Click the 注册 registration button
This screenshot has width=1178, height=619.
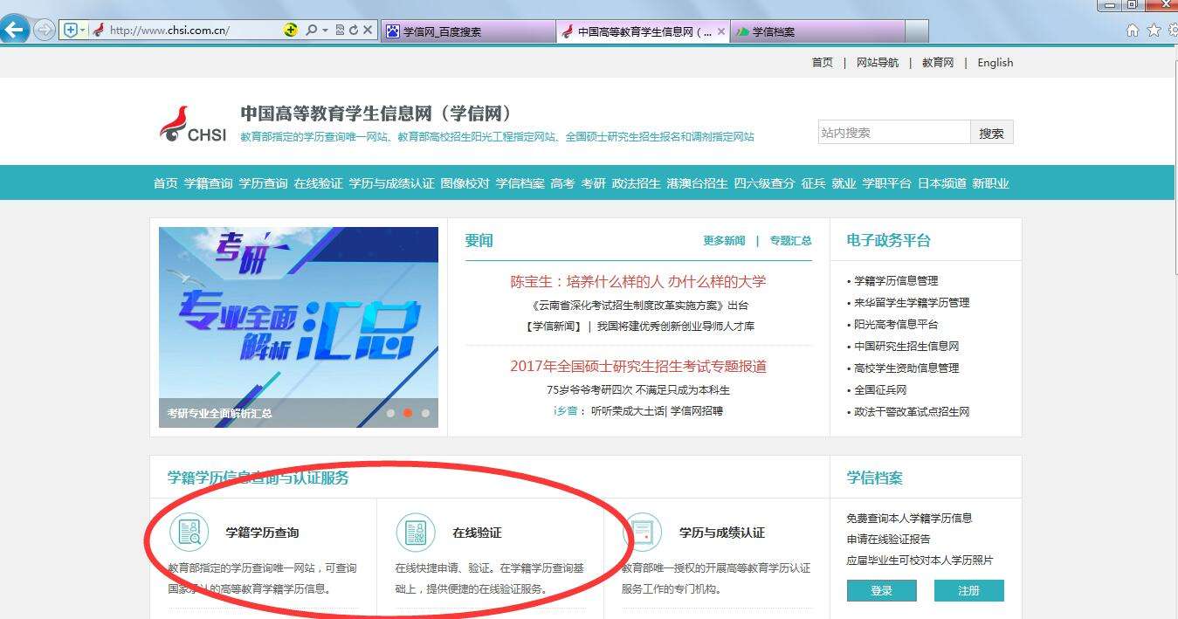pos(969,590)
